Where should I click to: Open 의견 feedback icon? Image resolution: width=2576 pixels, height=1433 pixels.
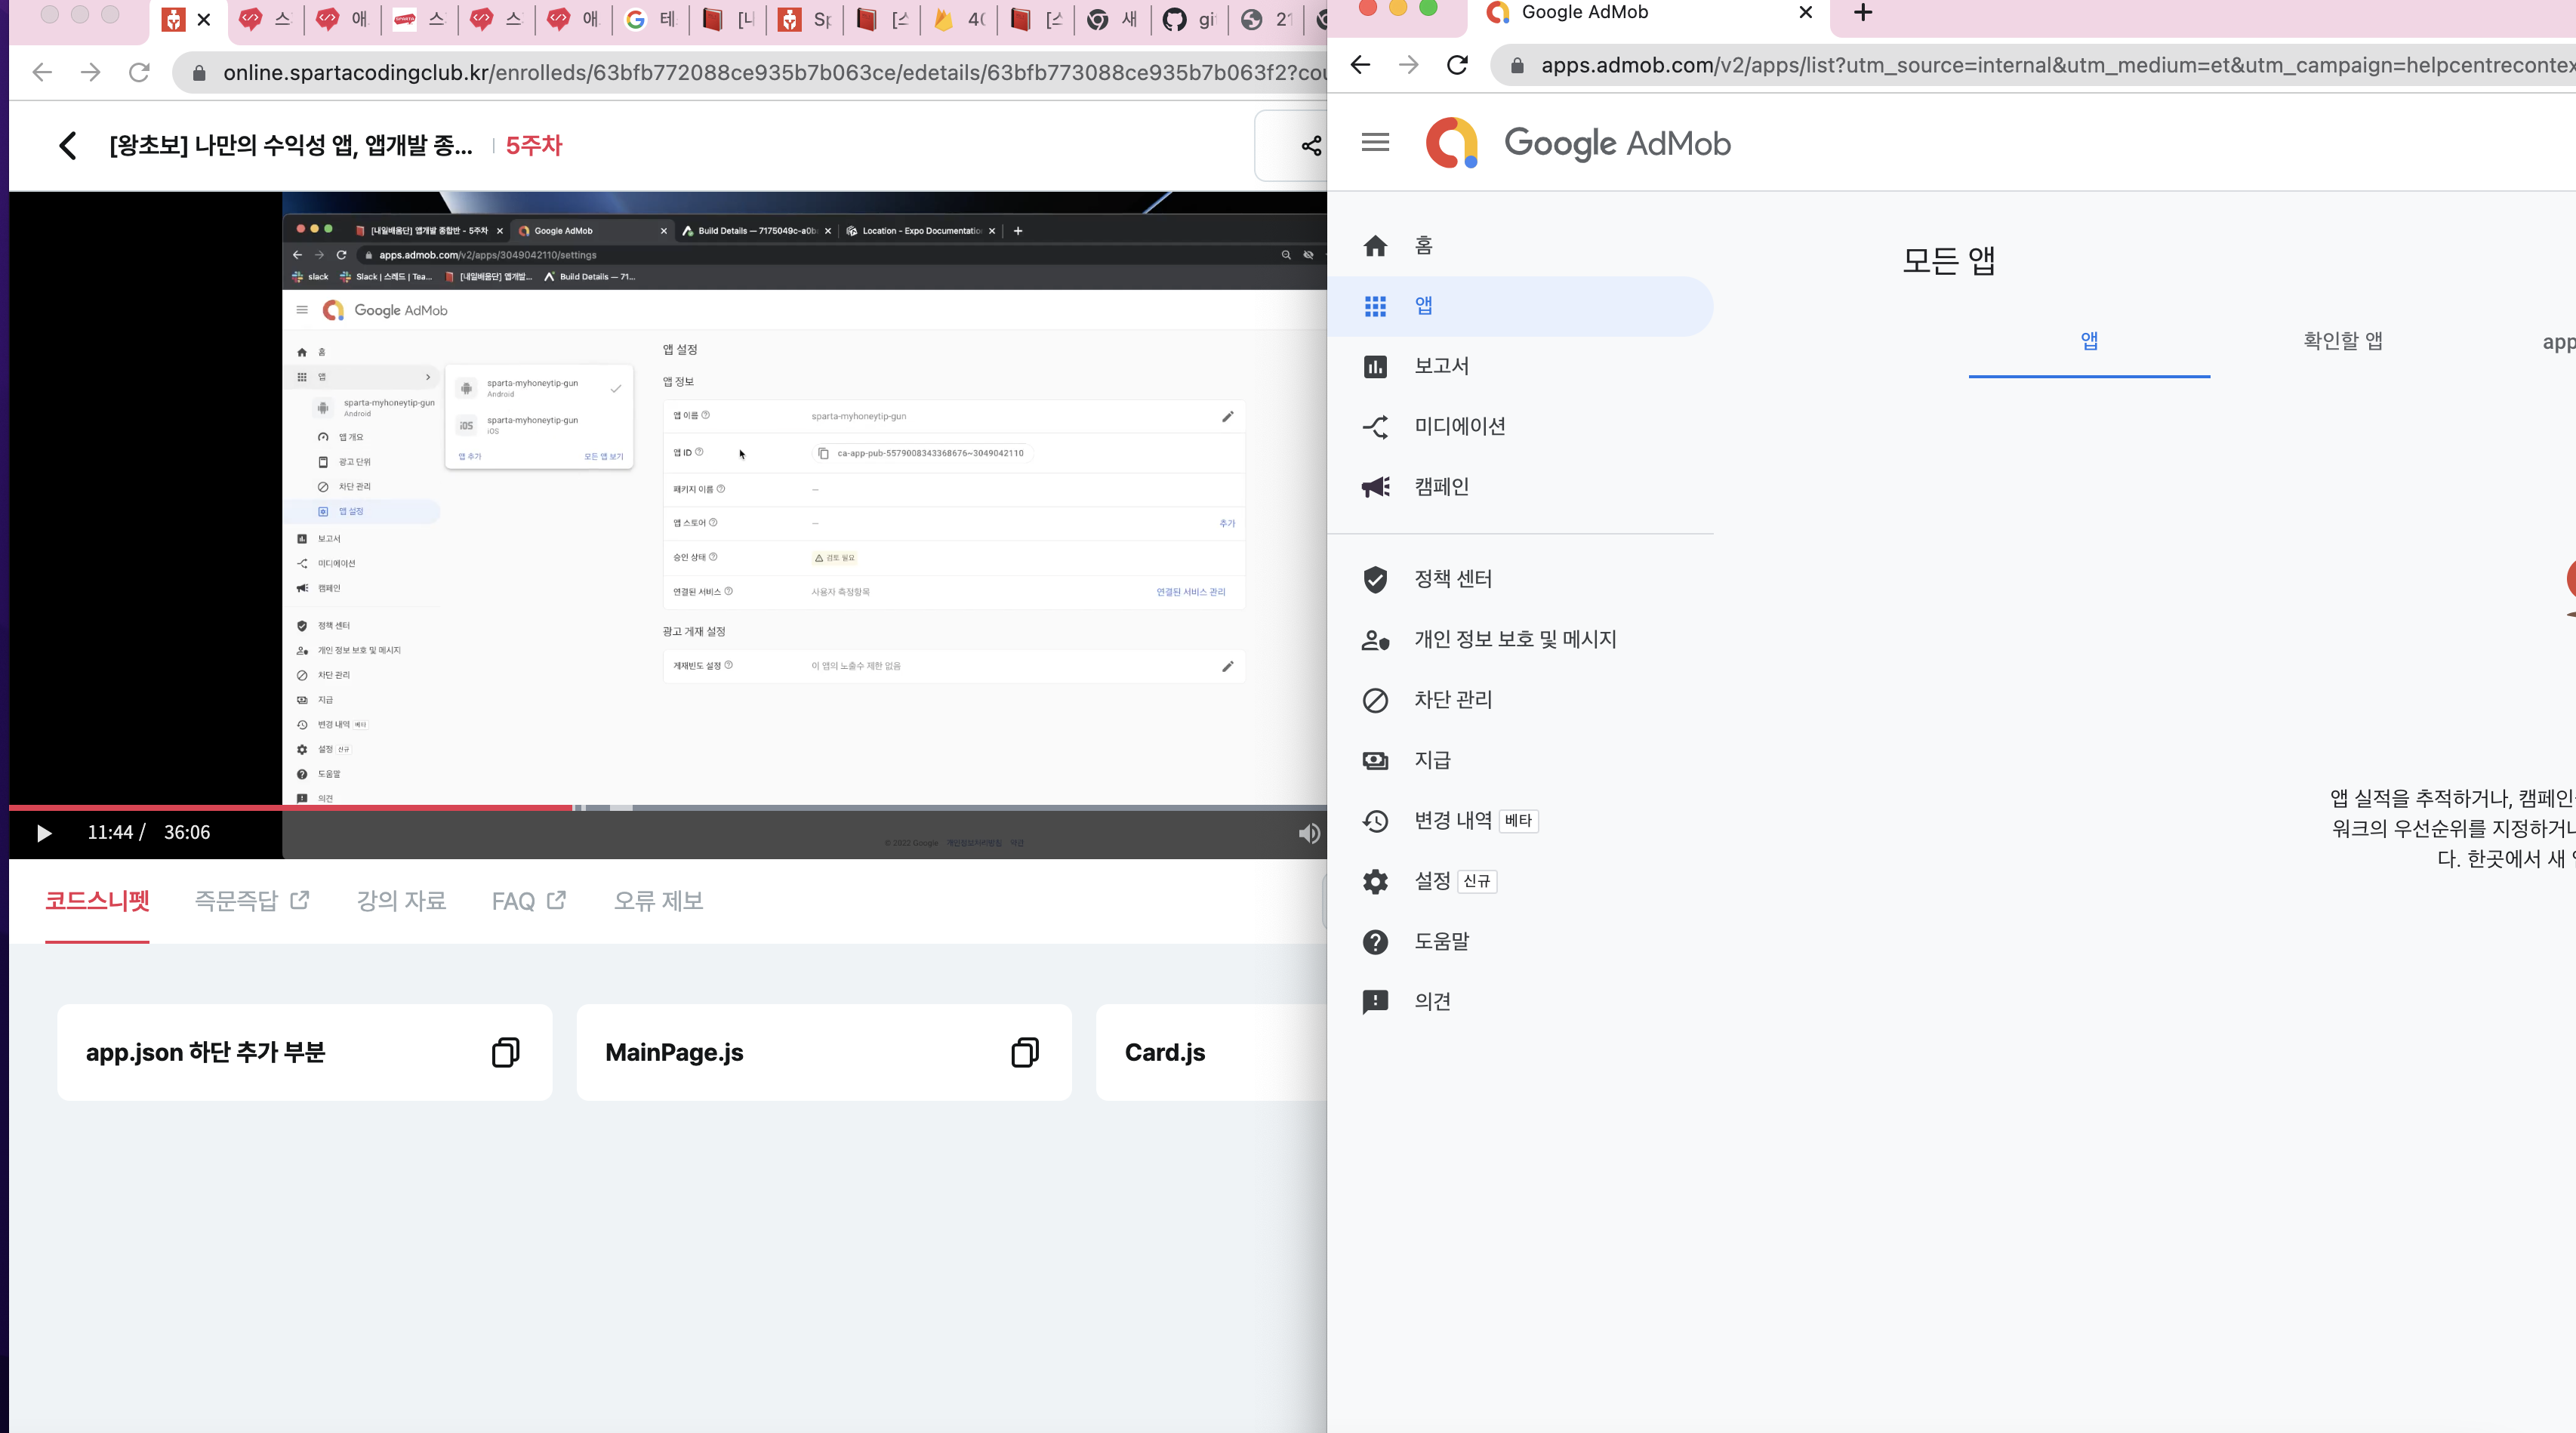[x=1375, y=1002]
